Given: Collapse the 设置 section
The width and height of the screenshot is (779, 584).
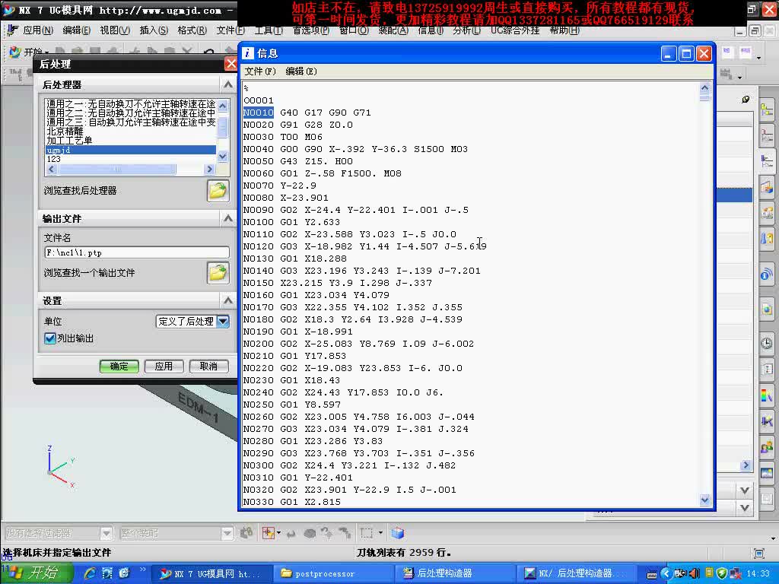Looking at the screenshot, I should (x=227, y=300).
